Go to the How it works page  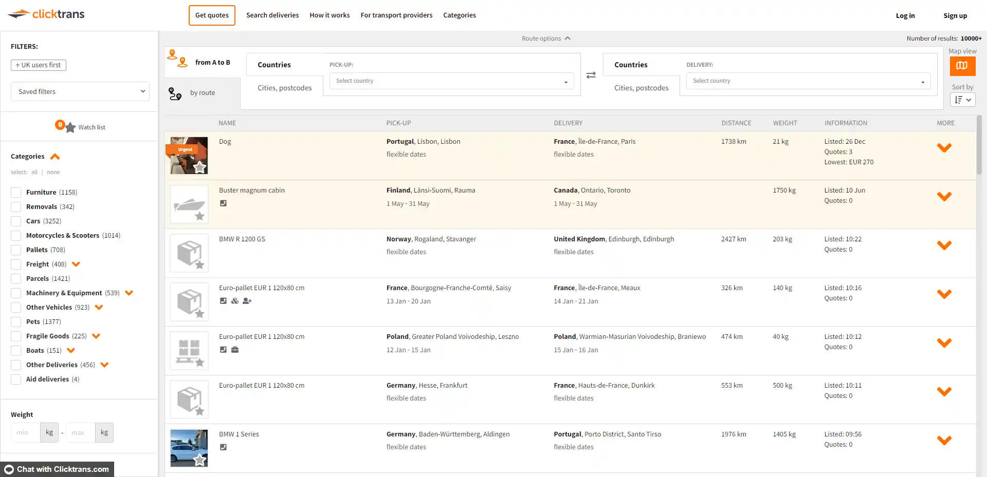click(x=330, y=15)
